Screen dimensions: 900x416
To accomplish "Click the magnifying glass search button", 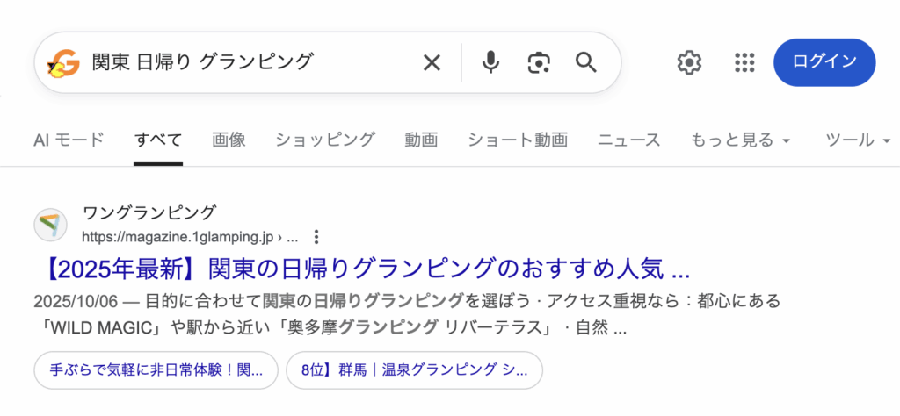I will [586, 62].
